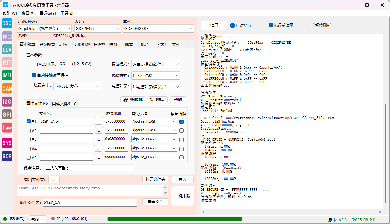Switch to the 高级配置 tab
The width and height of the screenshot is (390, 224).
47,44
